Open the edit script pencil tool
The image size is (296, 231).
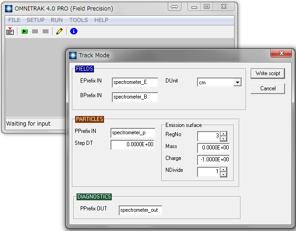coord(60,31)
